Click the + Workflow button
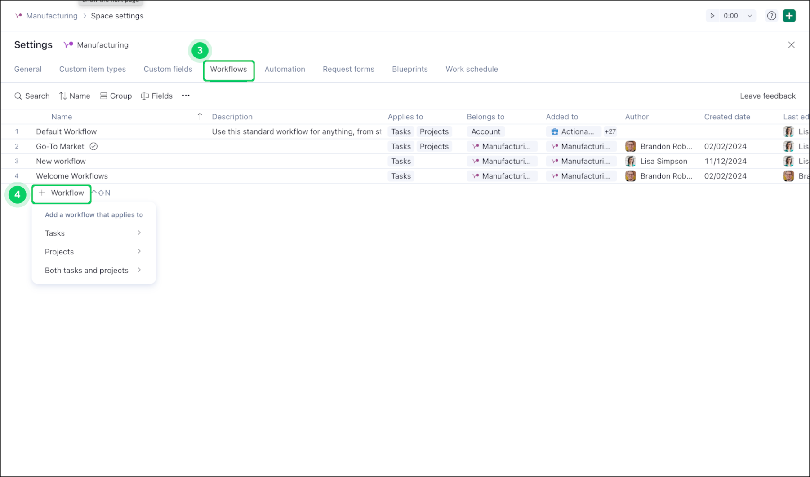810x477 pixels. click(x=61, y=193)
